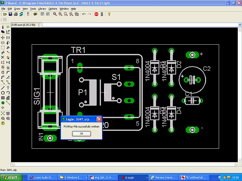Viewport: 242px width, 181px height.
Task: Select the Move tool with four arrows
Action: coord(3,37)
